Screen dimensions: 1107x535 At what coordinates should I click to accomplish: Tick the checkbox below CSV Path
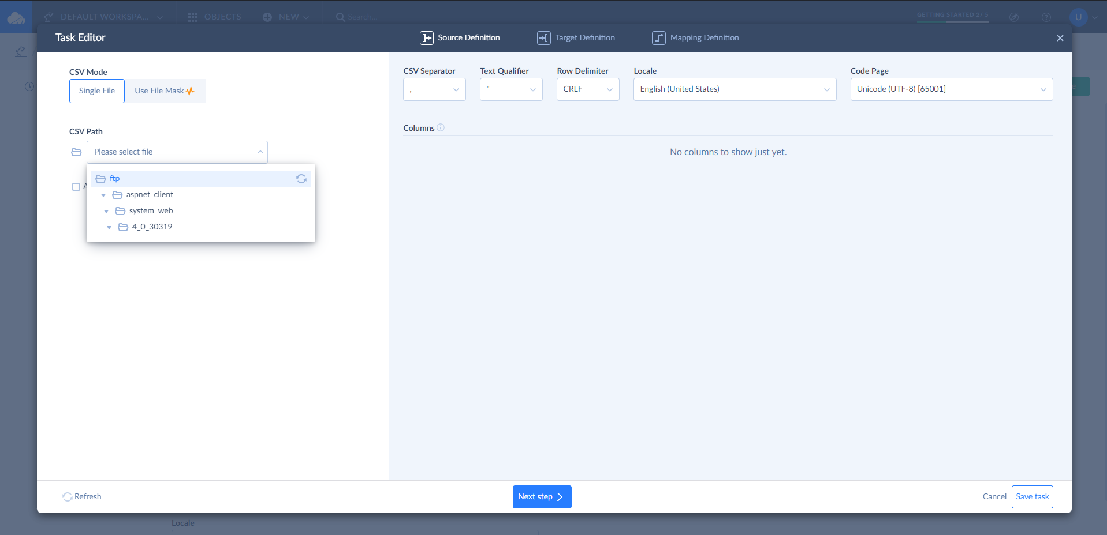click(76, 187)
